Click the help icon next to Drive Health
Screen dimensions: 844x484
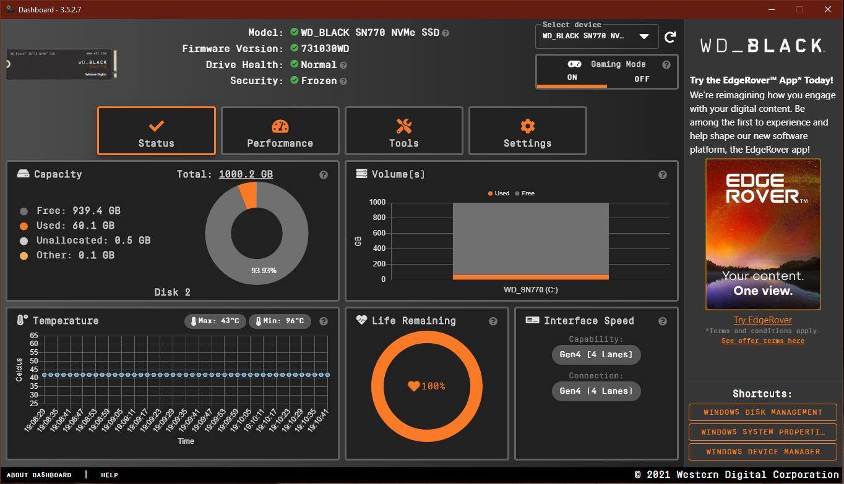[343, 65]
